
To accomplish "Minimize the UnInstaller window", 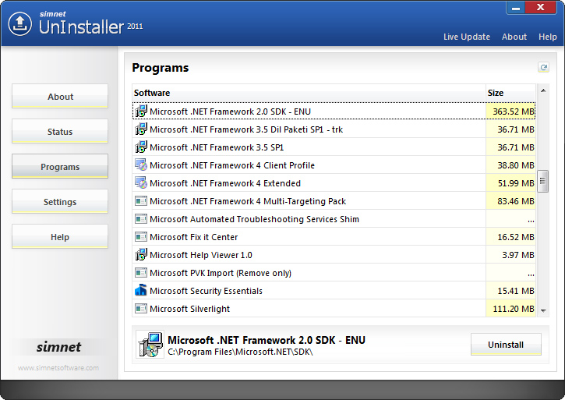I will pyautogui.click(x=516, y=8).
